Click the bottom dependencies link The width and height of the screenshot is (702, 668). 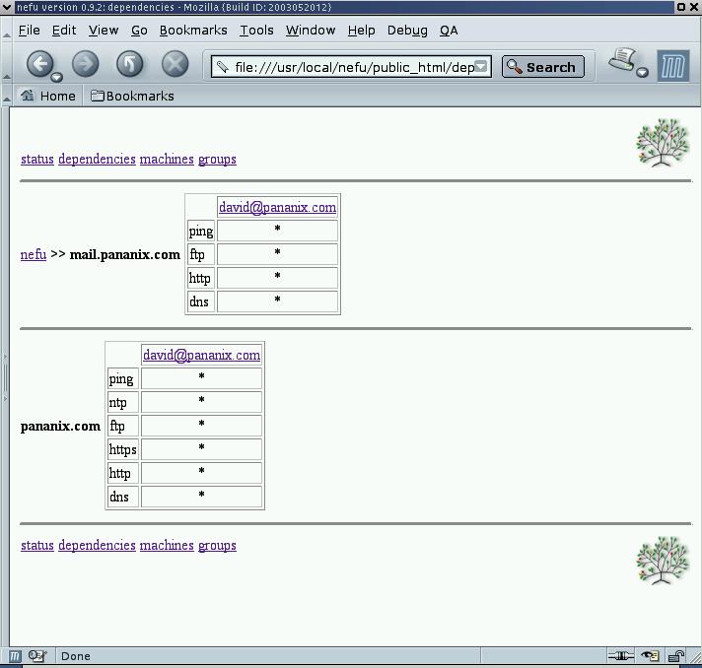pyautogui.click(x=97, y=545)
